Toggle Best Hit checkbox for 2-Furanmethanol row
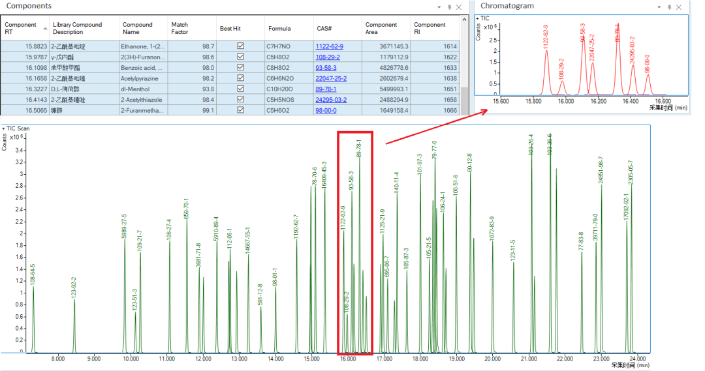This screenshot has width=705, height=371. pos(240,110)
